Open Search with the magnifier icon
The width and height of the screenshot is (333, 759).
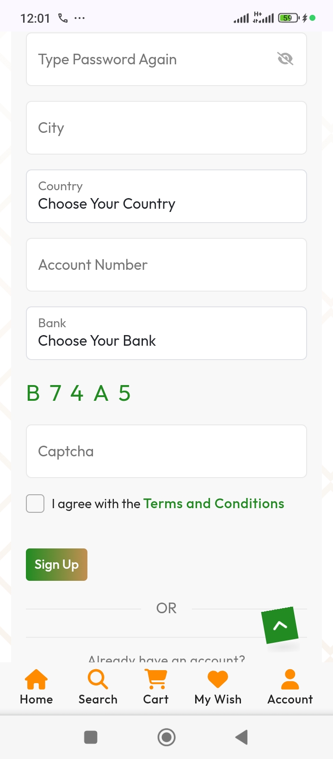(98, 679)
